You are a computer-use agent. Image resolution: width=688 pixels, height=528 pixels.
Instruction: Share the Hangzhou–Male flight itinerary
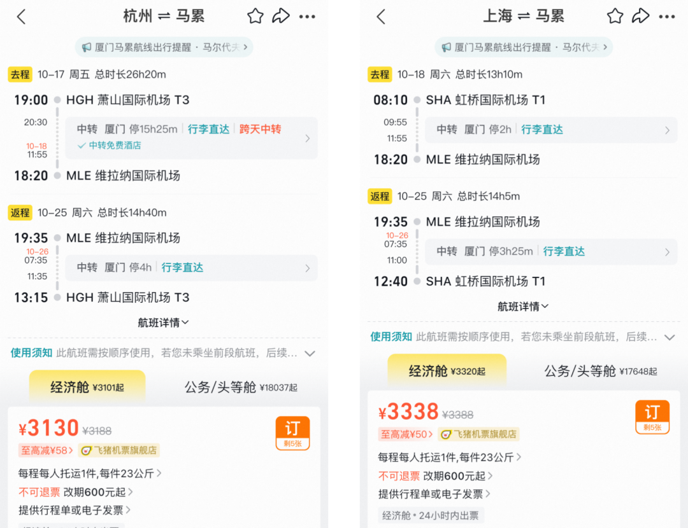(x=281, y=17)
